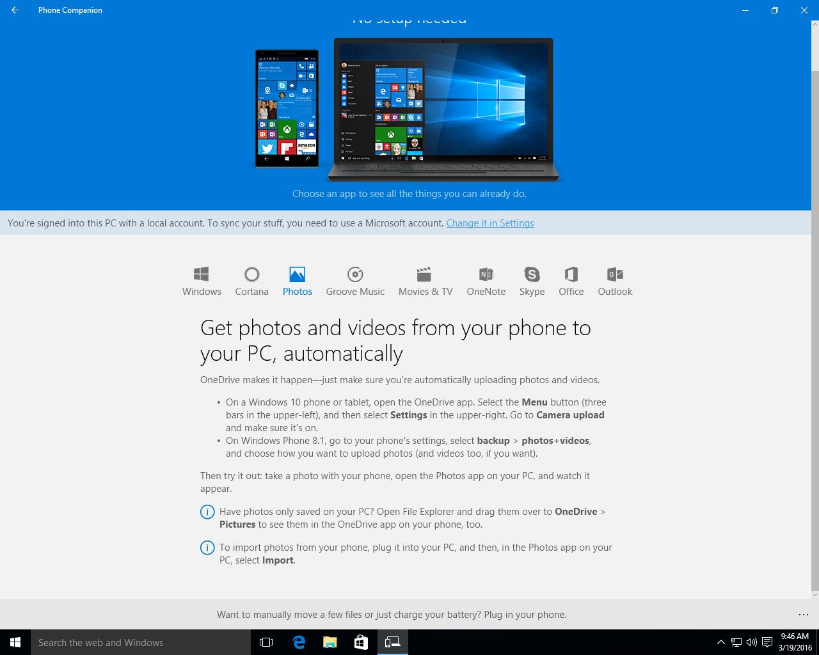Click the 'Get photos and videos' heading
The width and height of the screenshot is (819, 655).
point(395,340)
